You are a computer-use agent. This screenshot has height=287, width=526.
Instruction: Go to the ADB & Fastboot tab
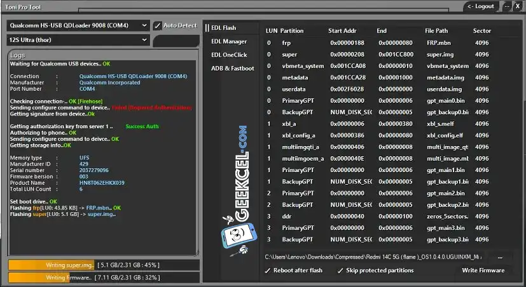233,69
